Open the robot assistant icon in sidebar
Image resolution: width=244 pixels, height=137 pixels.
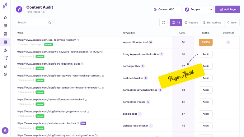(5, 50)
